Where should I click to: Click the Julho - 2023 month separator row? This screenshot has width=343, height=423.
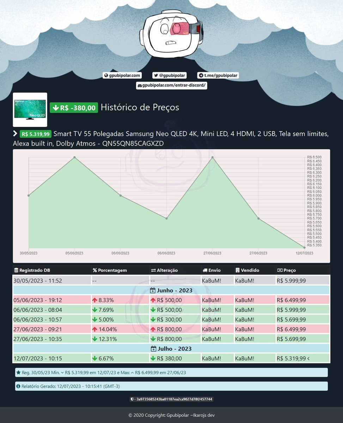pos(171,349)
